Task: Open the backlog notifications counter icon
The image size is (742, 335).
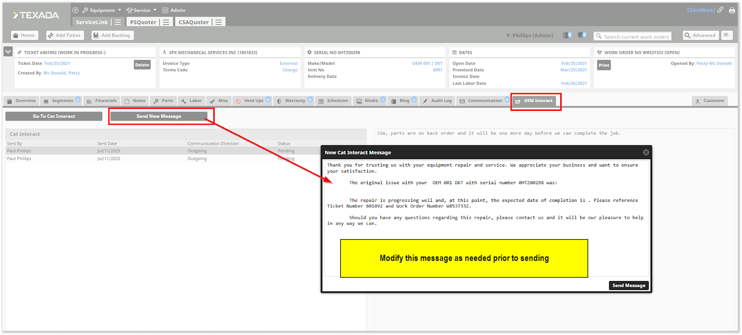Action: click(567, 35)
